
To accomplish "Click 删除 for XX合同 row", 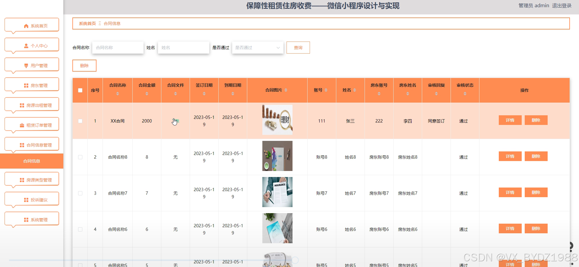I will click(536, 120).
